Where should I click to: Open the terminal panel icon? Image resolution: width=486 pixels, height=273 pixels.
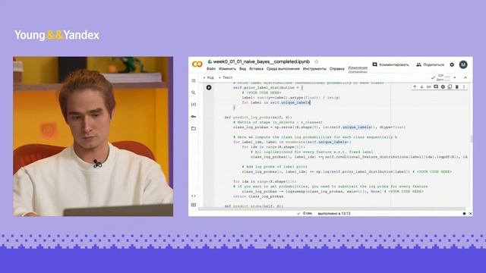pos(194,205)
